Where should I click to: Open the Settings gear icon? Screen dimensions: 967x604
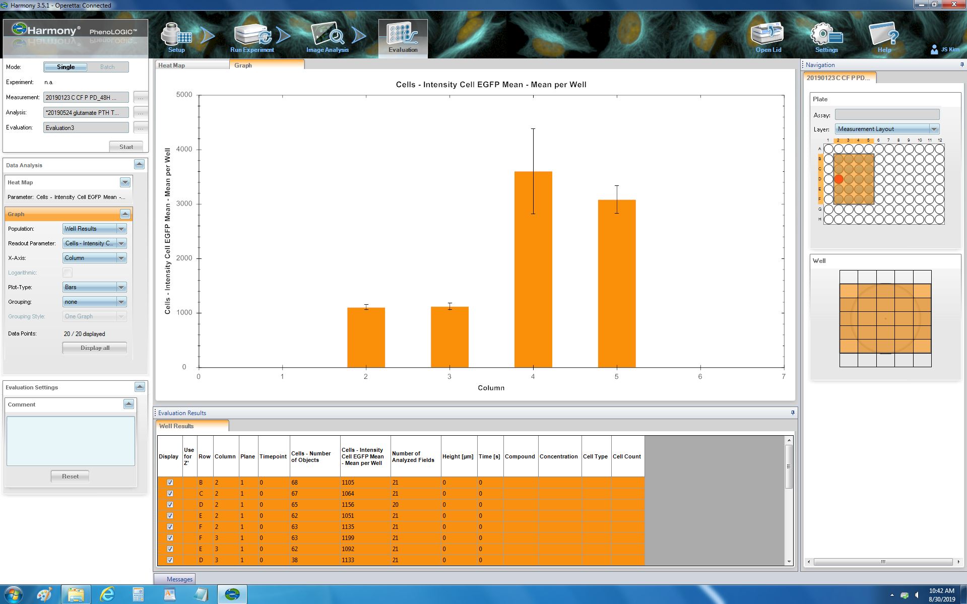(826, 38)
